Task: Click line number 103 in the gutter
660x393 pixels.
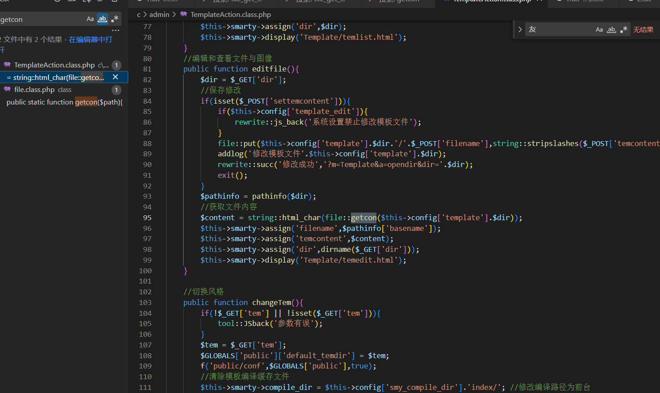Action: (x=145, y=302)
